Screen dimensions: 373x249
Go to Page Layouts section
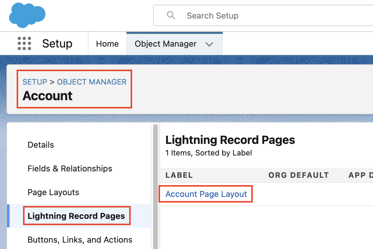point(53,192)
